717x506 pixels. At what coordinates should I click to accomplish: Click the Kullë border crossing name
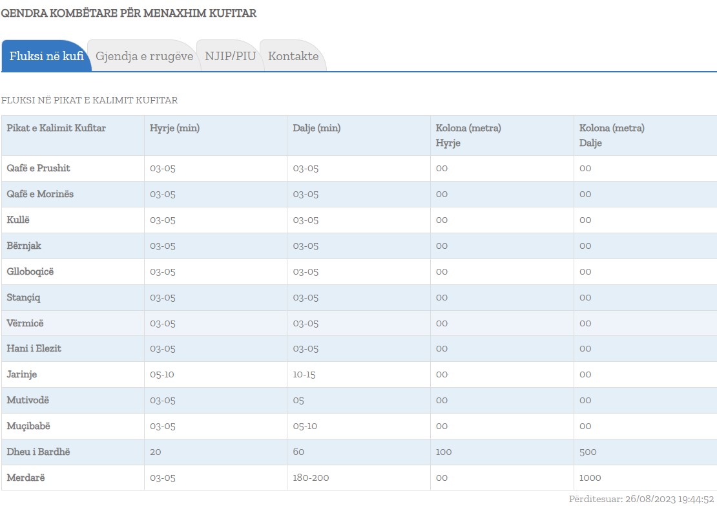pyautogui.click(x=18, y=220)
